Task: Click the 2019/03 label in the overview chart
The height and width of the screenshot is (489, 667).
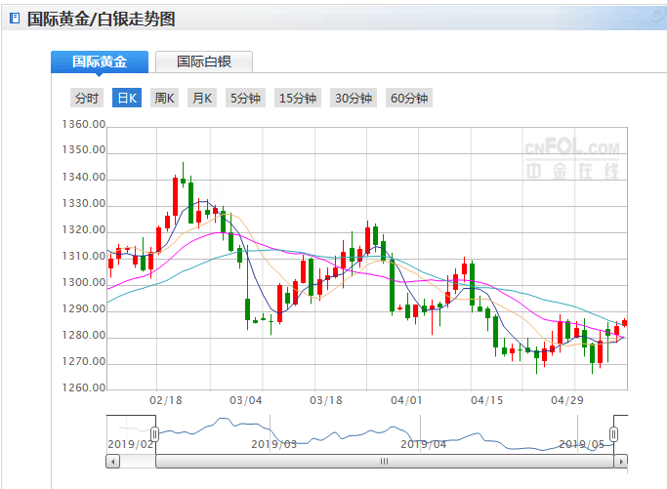Action: coord(274,444)
